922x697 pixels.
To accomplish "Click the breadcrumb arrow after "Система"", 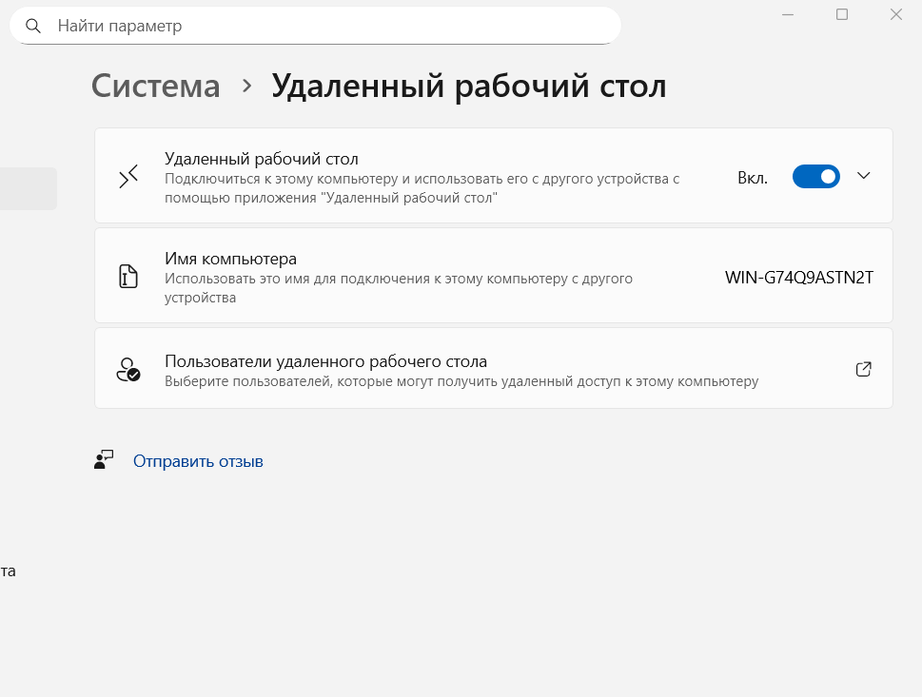I will [x=247, y=86].
